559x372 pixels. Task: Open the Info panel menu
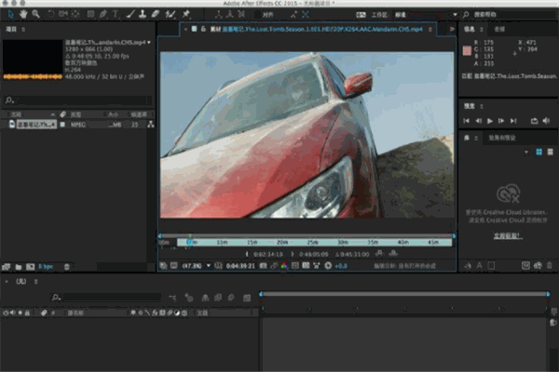482,30
